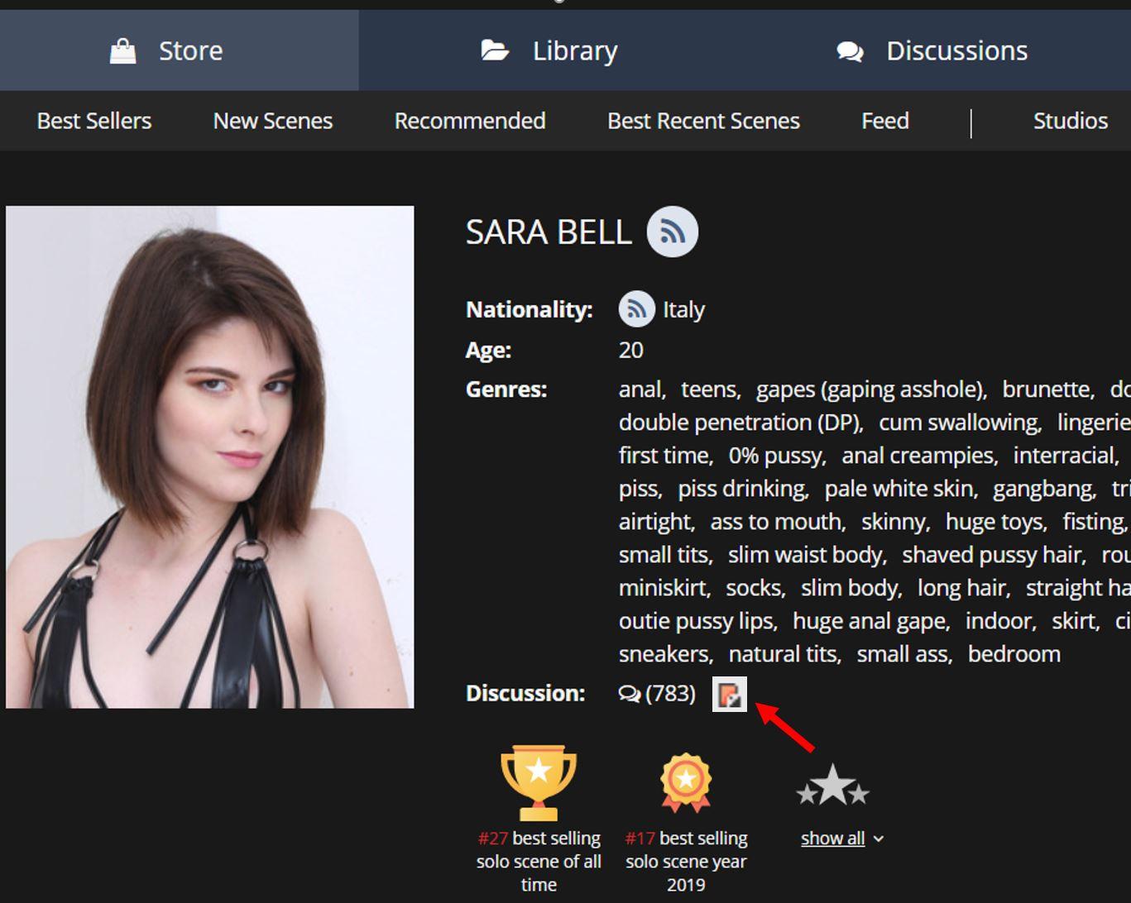Expand awards with show all
1131x903 pixels.
coord(832,838)
